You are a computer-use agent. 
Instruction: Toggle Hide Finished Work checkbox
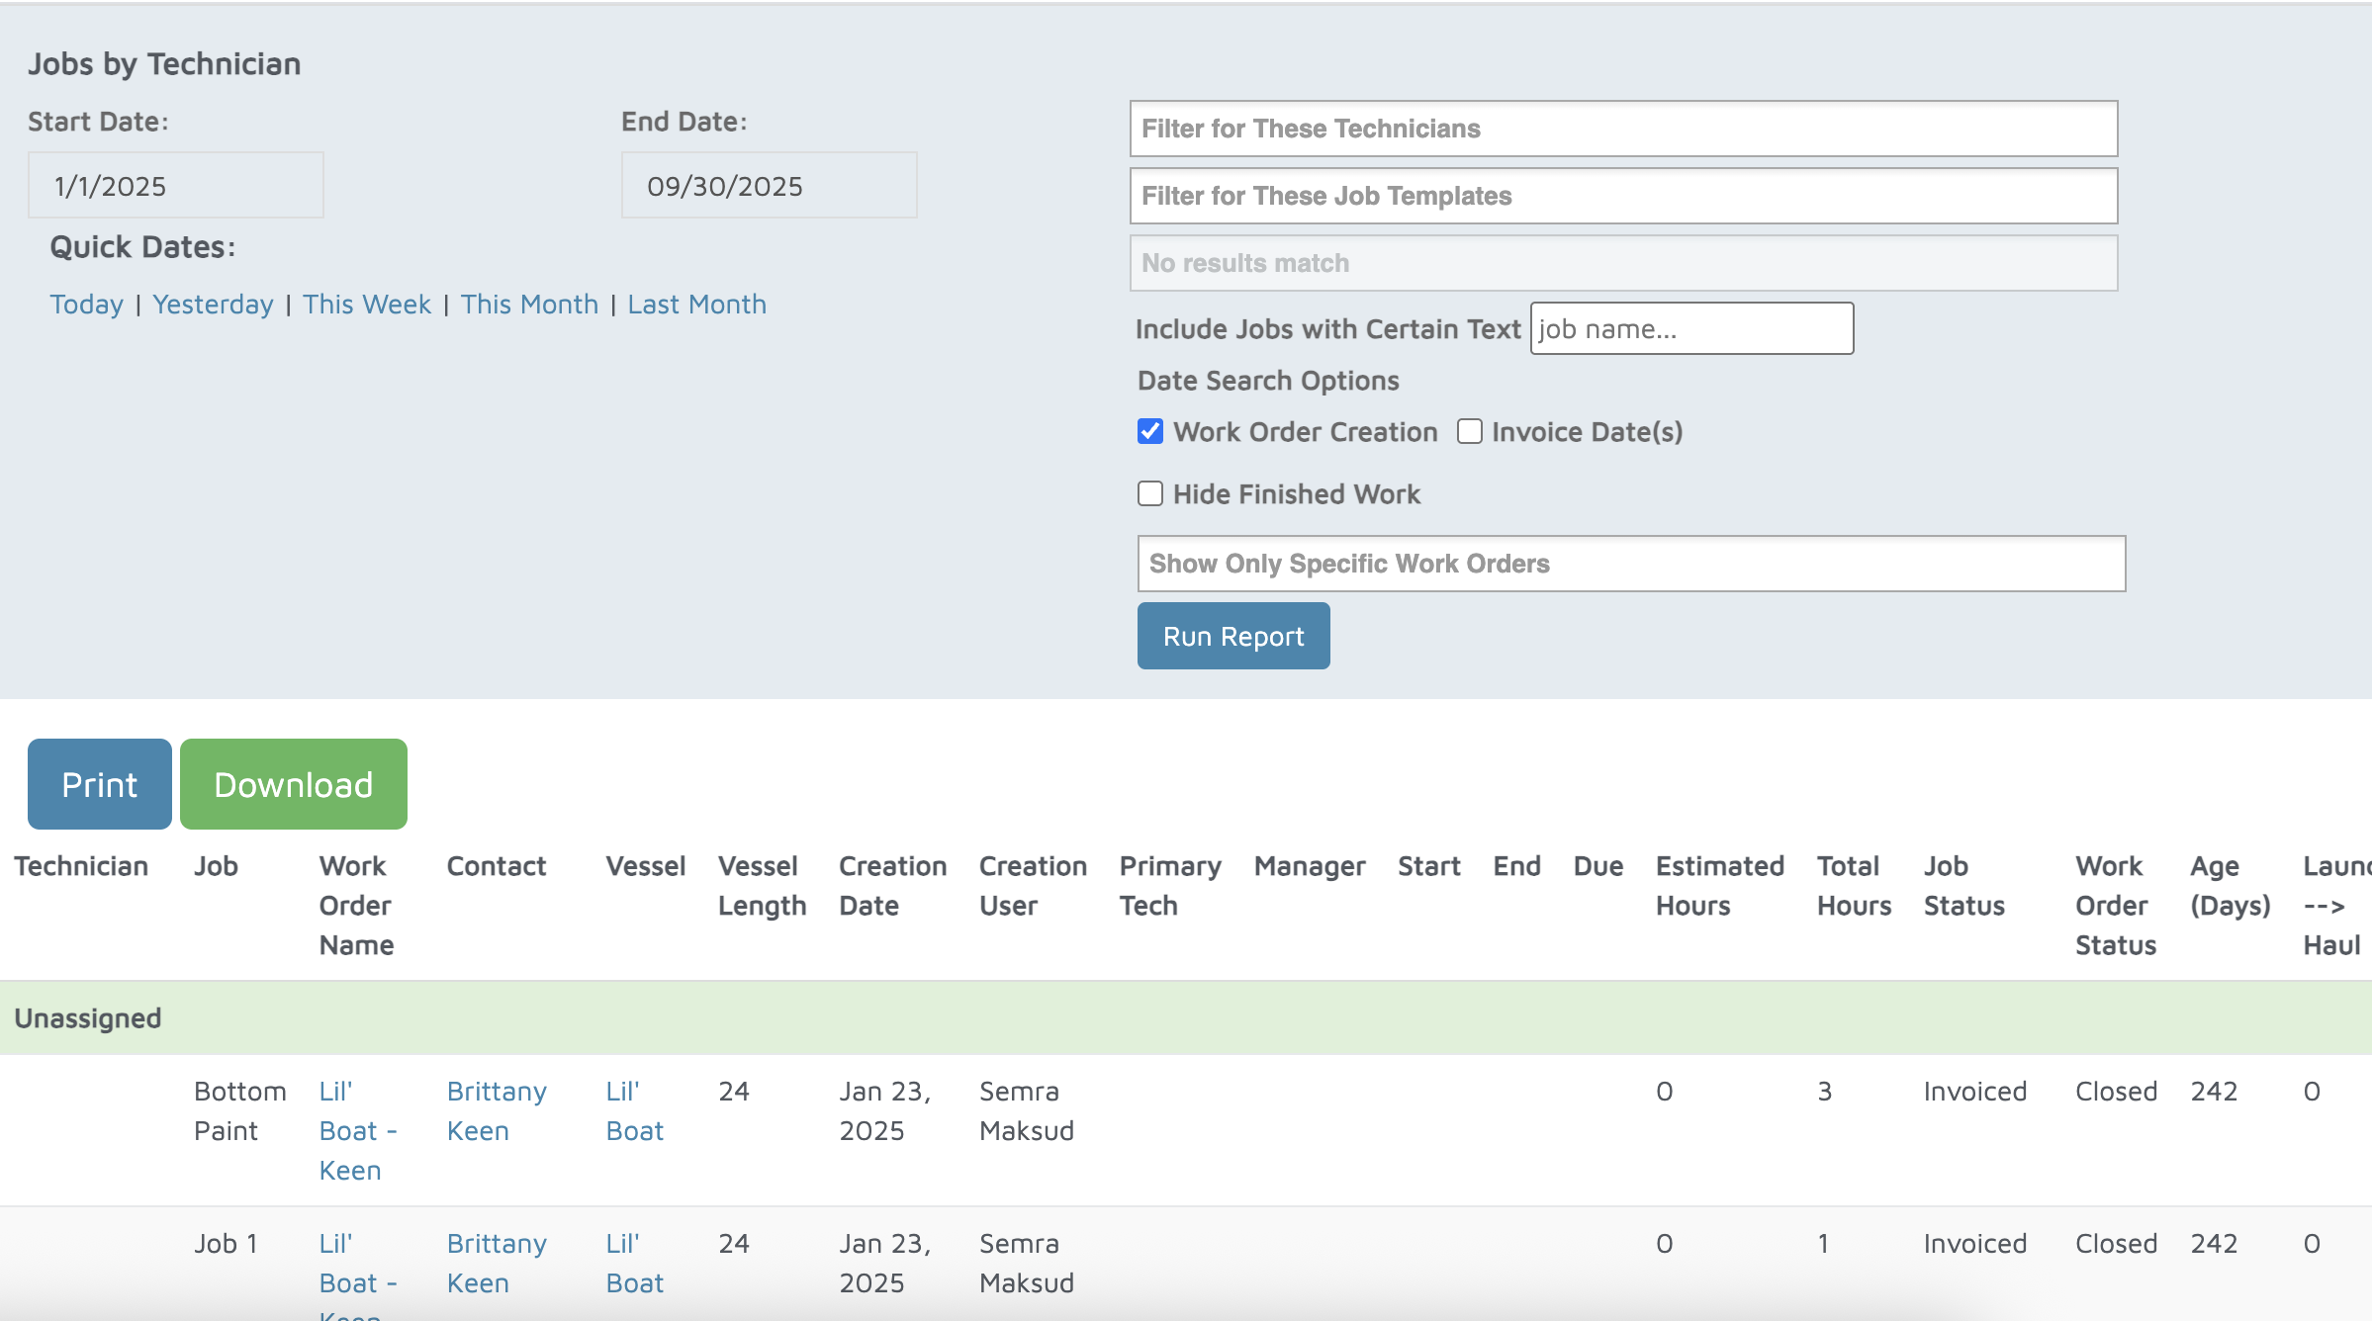[1149, 493]
